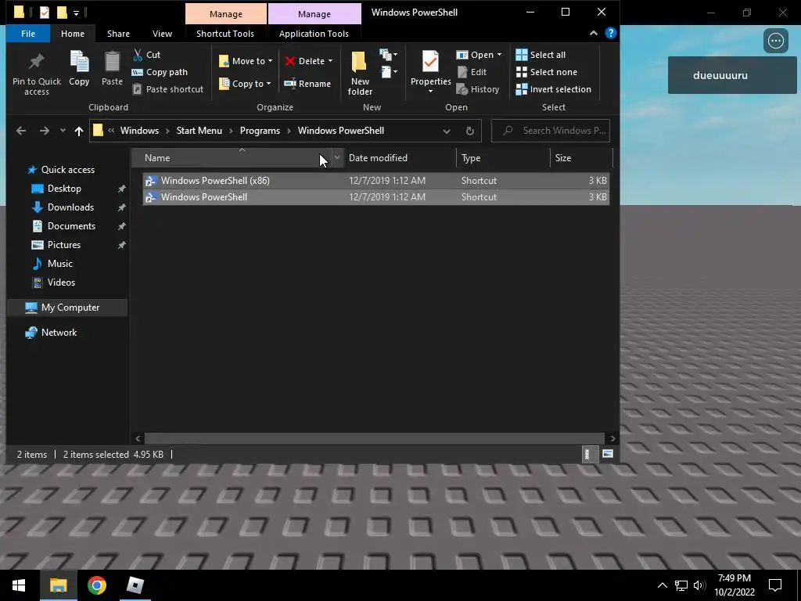Go up one folder level

[79, 131]
